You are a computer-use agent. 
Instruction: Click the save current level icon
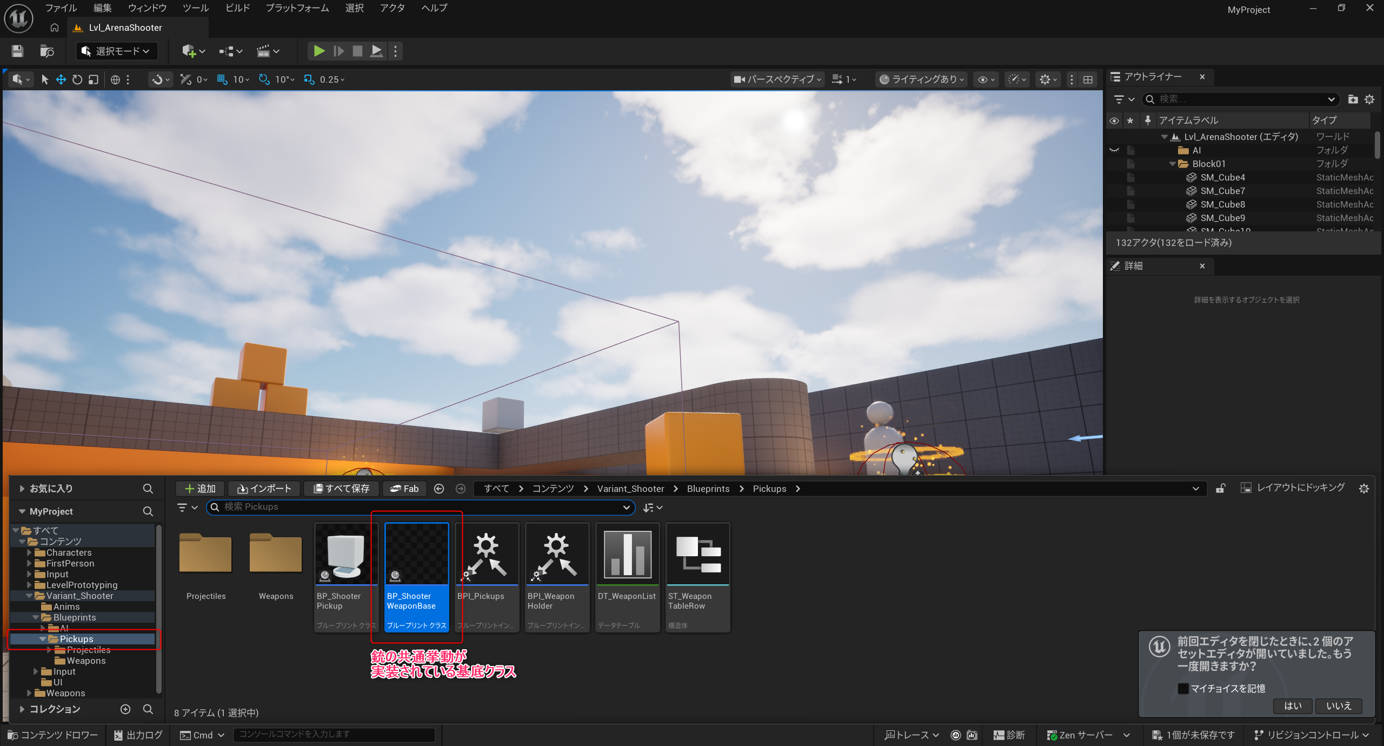point(17,51)
